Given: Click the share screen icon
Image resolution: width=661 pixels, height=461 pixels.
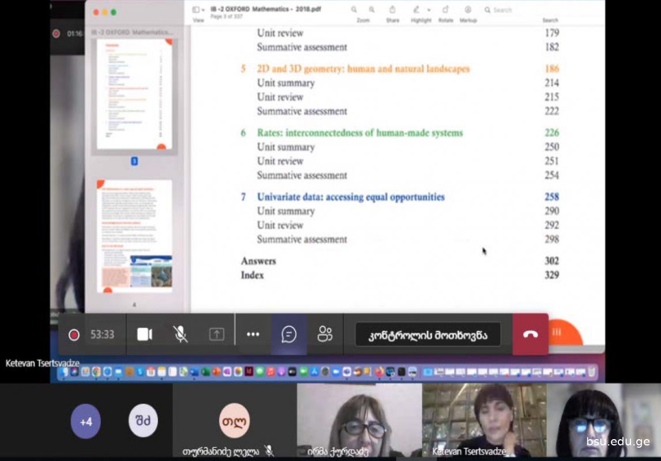Looking at the screenshot, I should click(x=217, y=334).
